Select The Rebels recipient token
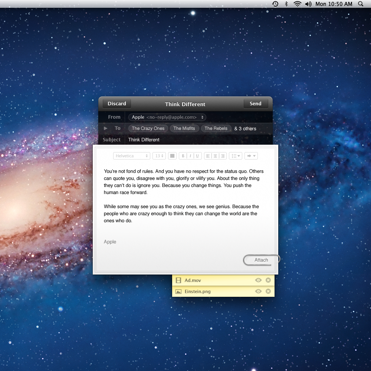The image size is (371, 371). (216, 128)
